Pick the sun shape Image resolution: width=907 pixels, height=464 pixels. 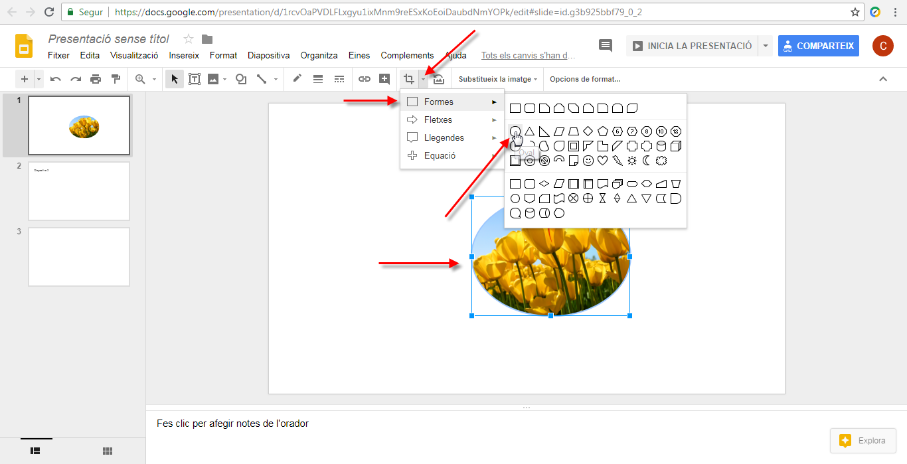pyautogui.click(x=632, y=161)
